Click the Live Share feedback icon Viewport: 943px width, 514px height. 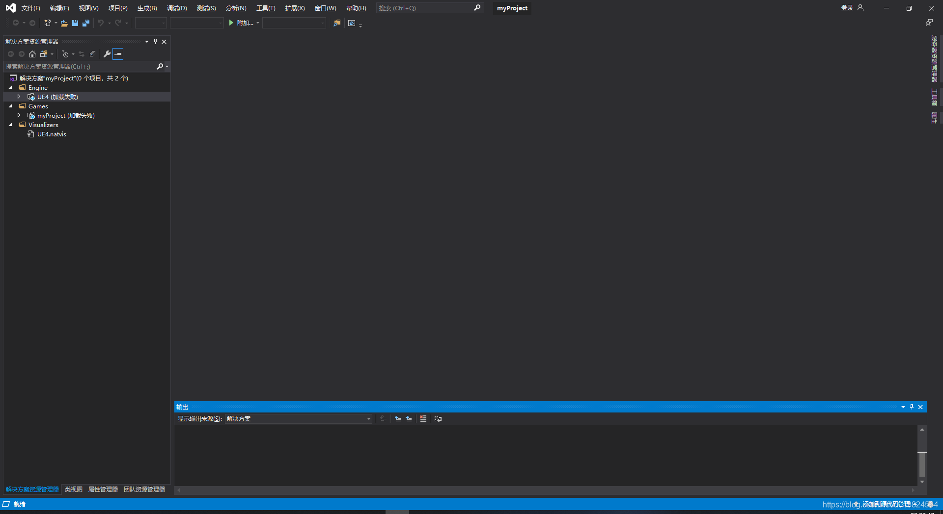pos(929,23)
